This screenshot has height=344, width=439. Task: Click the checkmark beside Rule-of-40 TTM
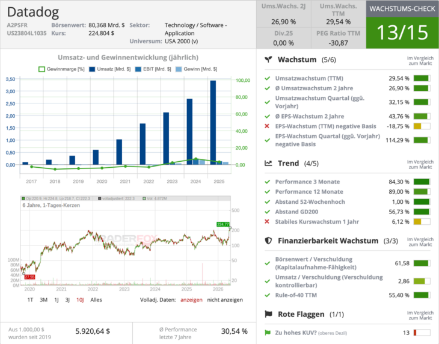268,295
